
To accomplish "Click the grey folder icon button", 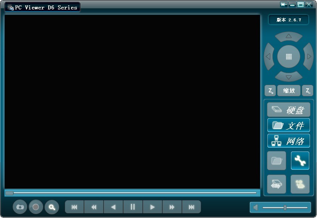I will [277, 161].
